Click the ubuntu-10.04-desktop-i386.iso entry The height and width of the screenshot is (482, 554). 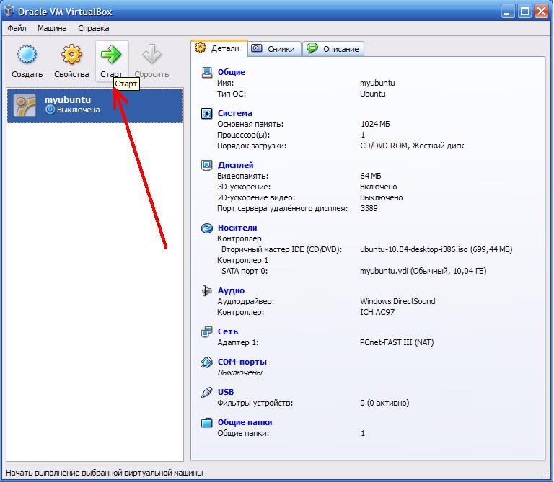point(436,249)
